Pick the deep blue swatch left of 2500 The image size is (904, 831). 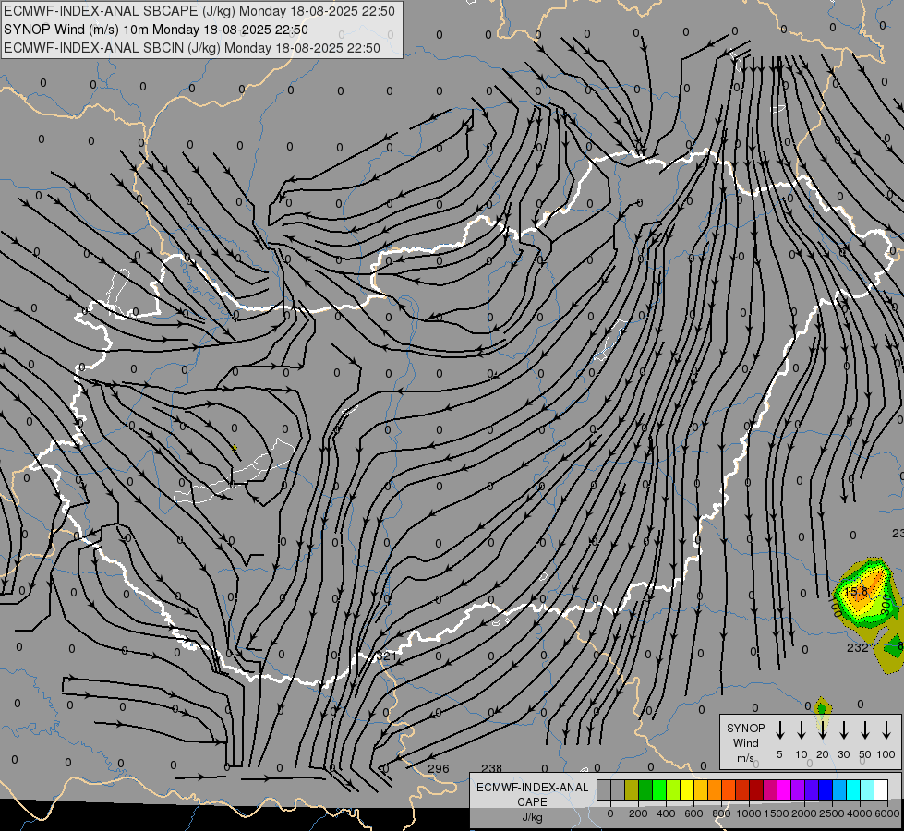tap(826, 789)
